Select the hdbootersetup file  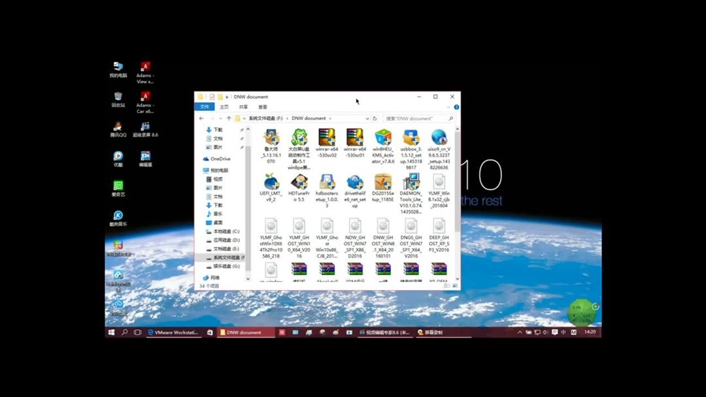[x=327, y=191]
